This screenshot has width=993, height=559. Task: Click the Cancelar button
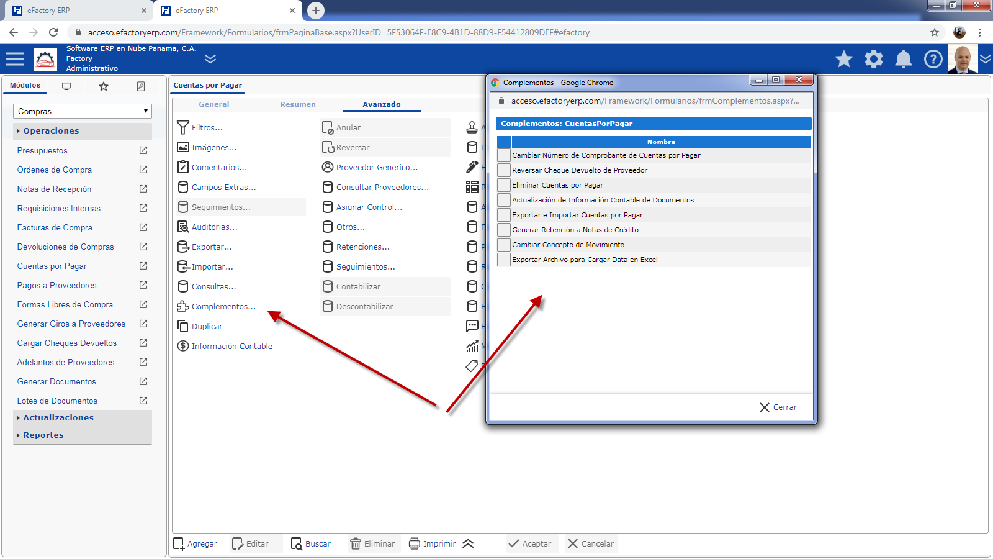[591, 543]
